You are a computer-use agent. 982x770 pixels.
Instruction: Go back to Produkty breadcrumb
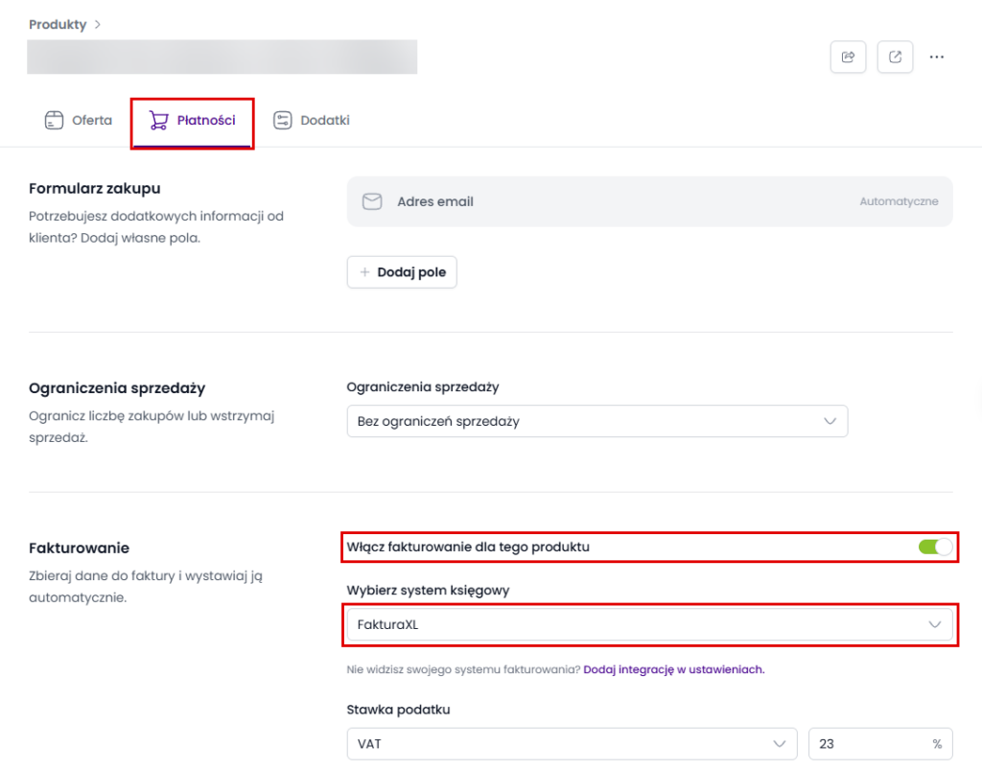pyautogui.click(x=58, y=24)
